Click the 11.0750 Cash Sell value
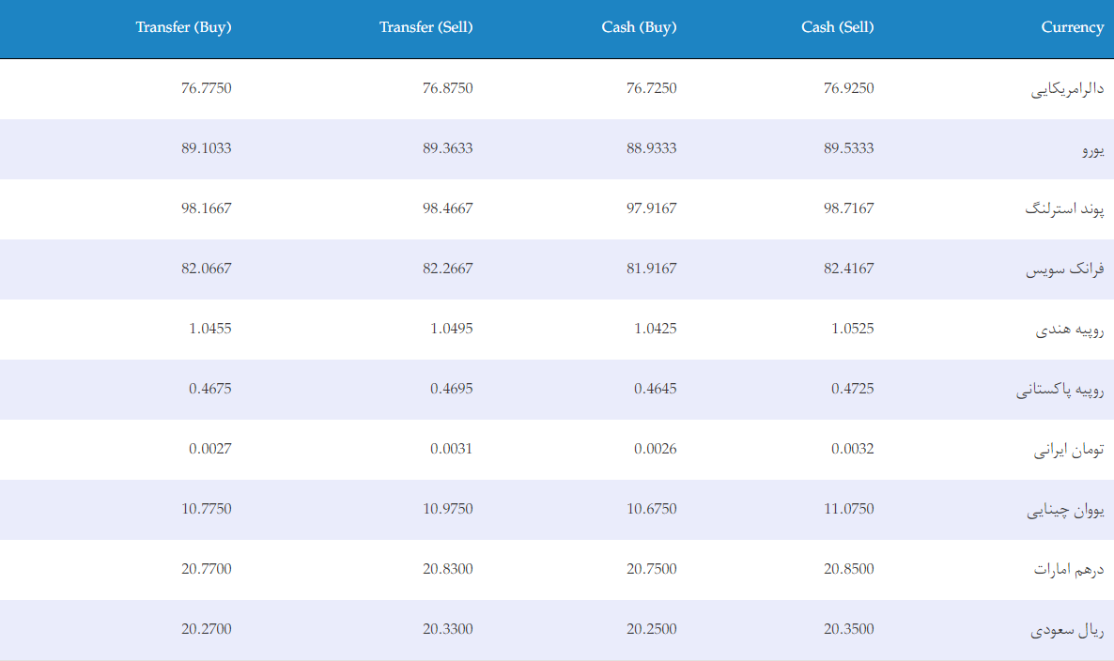Screen dimensions: 1114x661 click(848, 509)
